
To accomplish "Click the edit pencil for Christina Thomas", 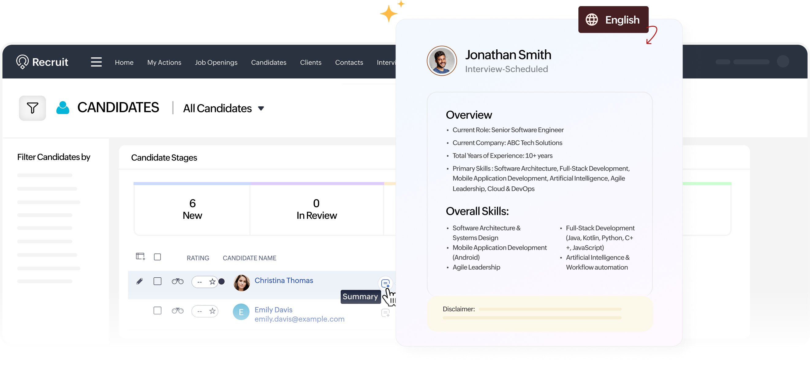I will [x=139, y=281].
